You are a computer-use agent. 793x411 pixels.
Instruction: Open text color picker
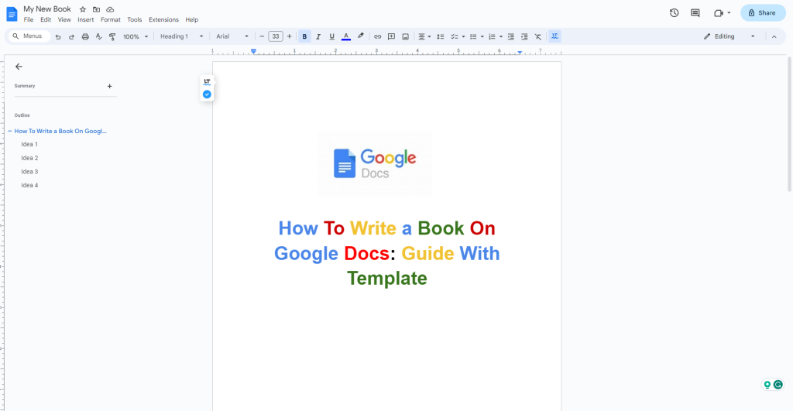point(346,36)
